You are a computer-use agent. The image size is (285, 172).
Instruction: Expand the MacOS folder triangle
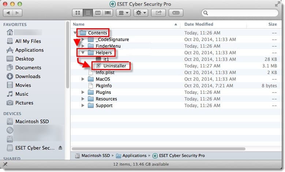coord(83,79)
